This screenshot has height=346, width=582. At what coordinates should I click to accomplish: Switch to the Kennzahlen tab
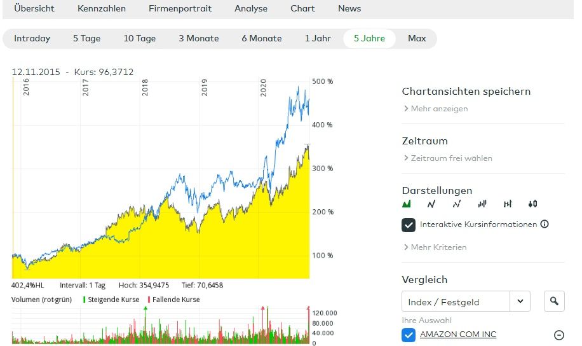pyautogui.click(x=102, y=9)
